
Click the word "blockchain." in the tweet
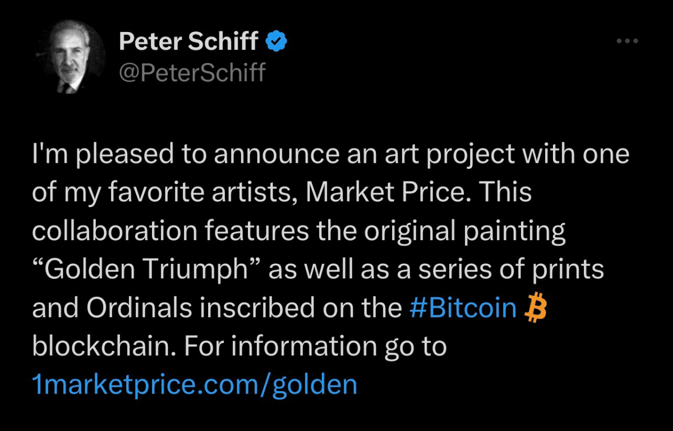click(104, 346)
